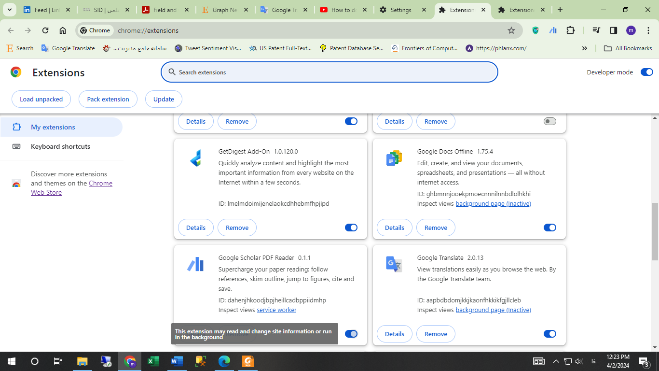Image resolution: width=659 pixels, height=371 pixels.
Task: Open the Chrome three-dot menu
Action: click(648, 30)
